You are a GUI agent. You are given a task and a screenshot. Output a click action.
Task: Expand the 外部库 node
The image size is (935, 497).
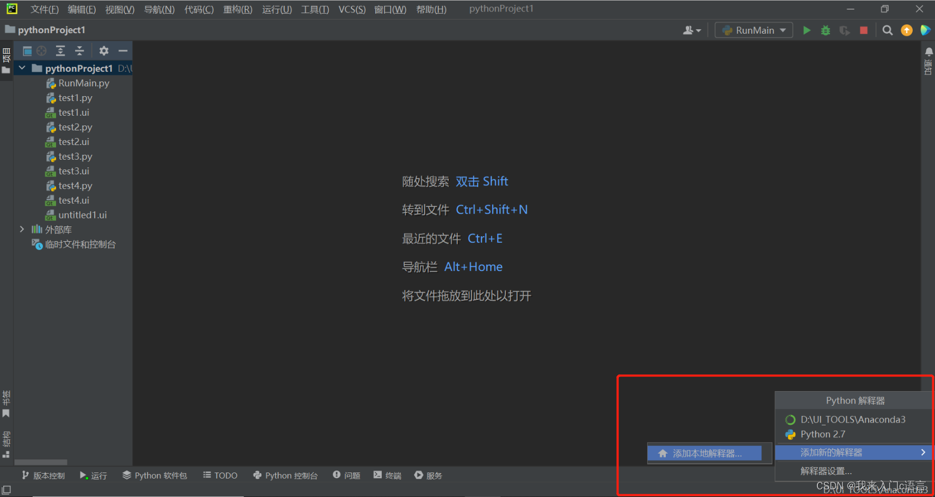coord(22,229)
